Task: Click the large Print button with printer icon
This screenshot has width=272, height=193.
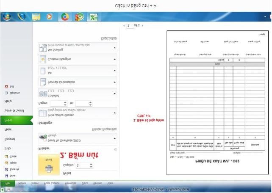Action: [49, 165]
